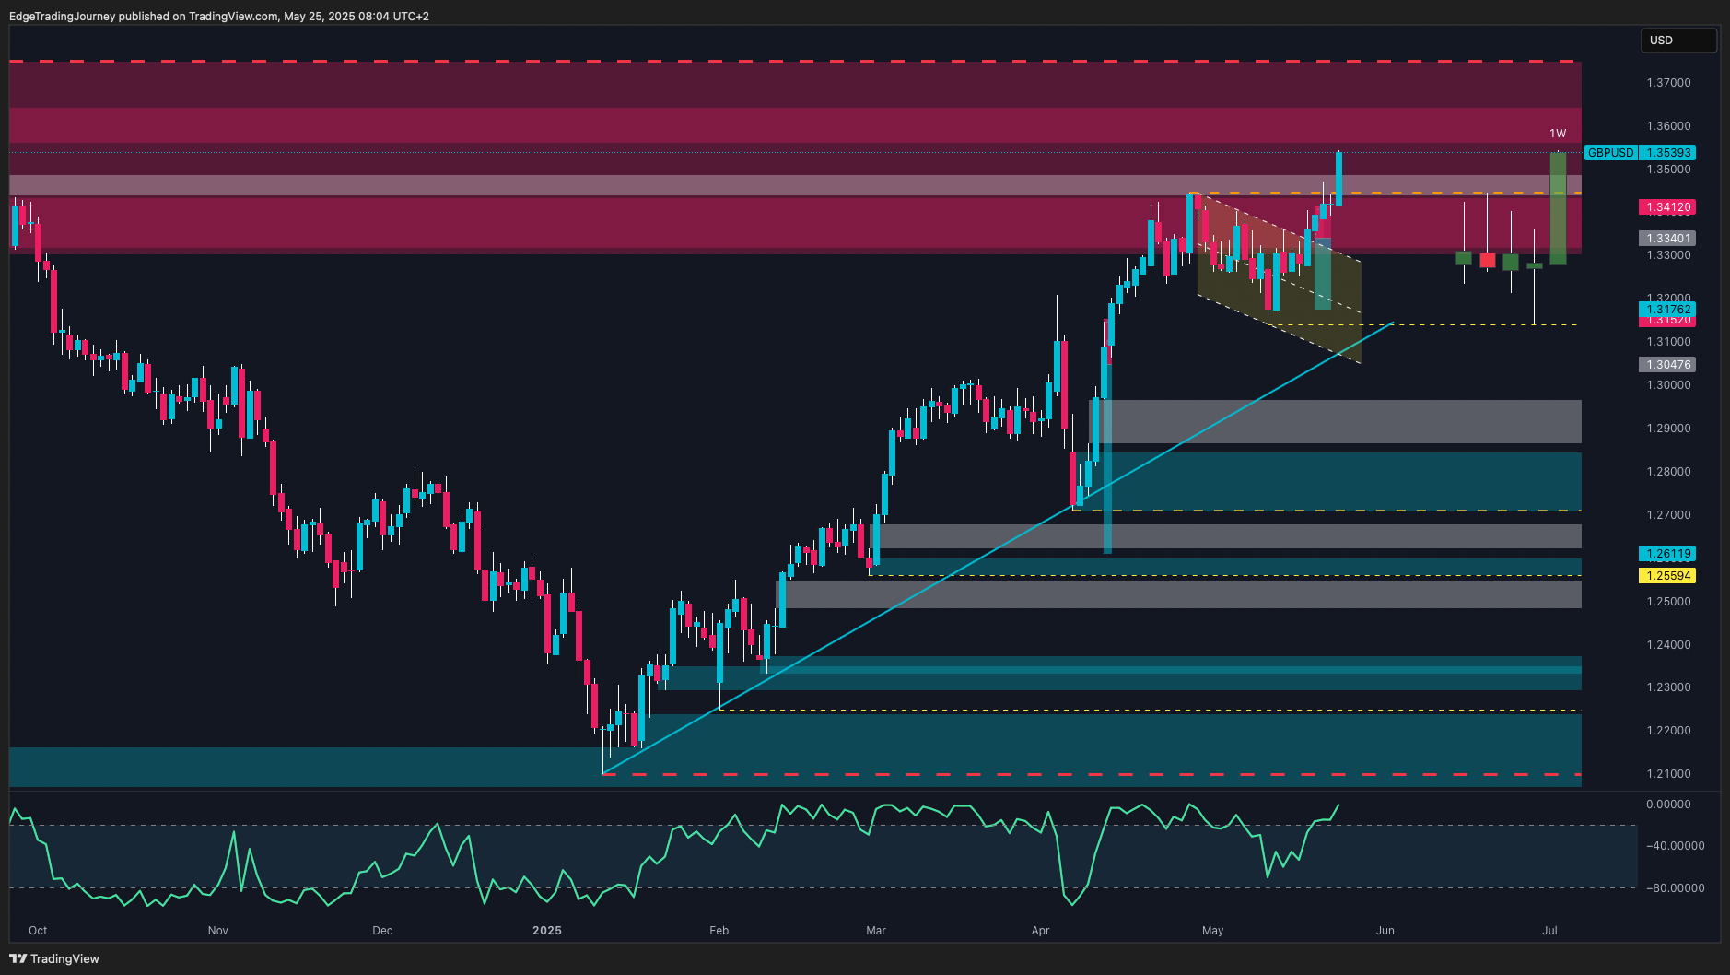The height and width of the screenshot is (975, 1730).
Task: Click the 1.28000 price scale value
Action: pyautogui.click(x=1668, y=472)
